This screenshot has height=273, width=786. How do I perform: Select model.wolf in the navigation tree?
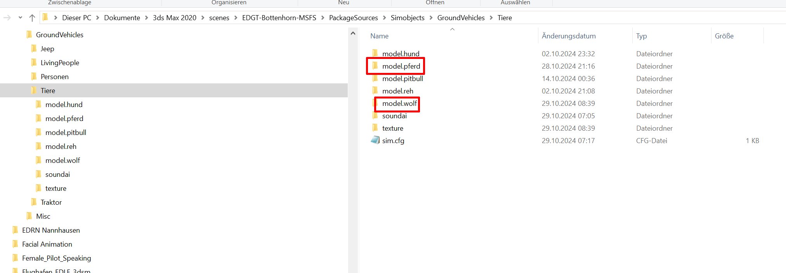point(62,161)
